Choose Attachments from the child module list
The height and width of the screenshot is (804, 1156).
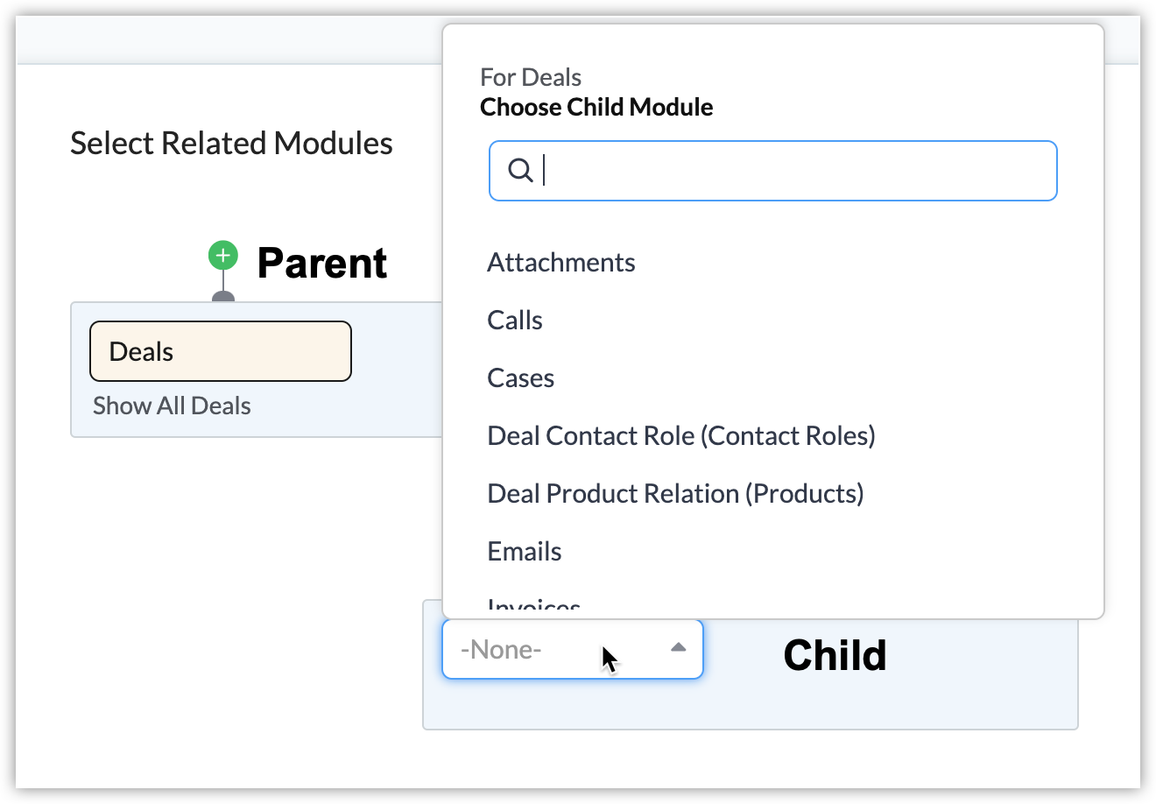[x=561, y=263]
